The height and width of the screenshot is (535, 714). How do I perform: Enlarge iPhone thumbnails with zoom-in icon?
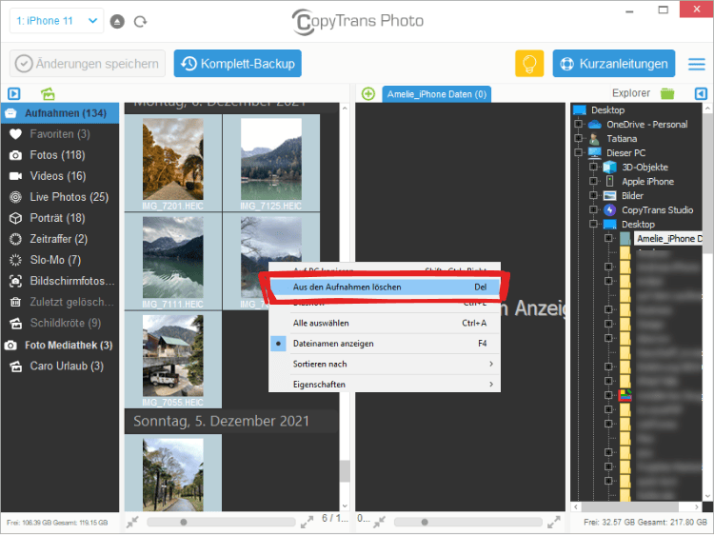point(307,522)
